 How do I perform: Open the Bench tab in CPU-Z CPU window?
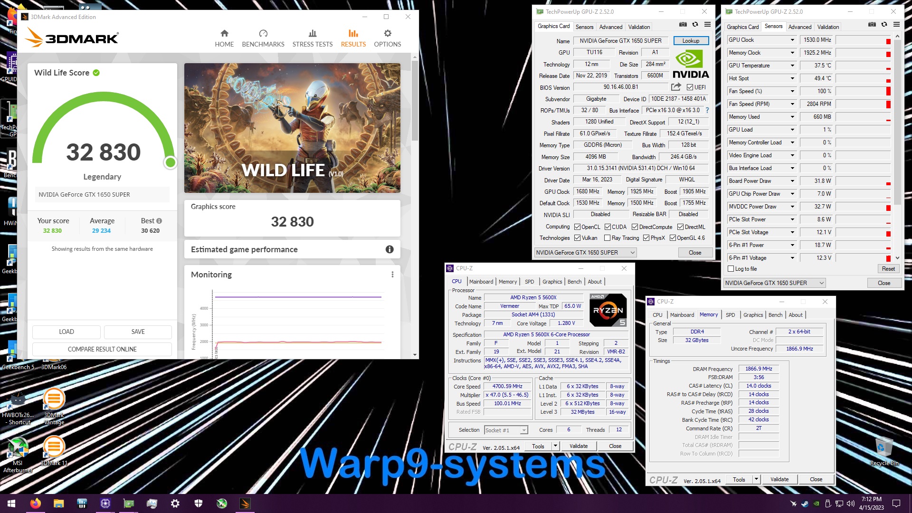click(574, 282)
